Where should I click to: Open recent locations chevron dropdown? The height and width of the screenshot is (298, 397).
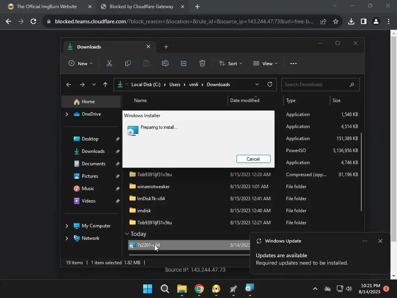click(x=94, y=85)
